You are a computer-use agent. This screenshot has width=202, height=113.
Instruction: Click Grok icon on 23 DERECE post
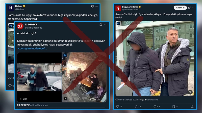pos(101,25)
